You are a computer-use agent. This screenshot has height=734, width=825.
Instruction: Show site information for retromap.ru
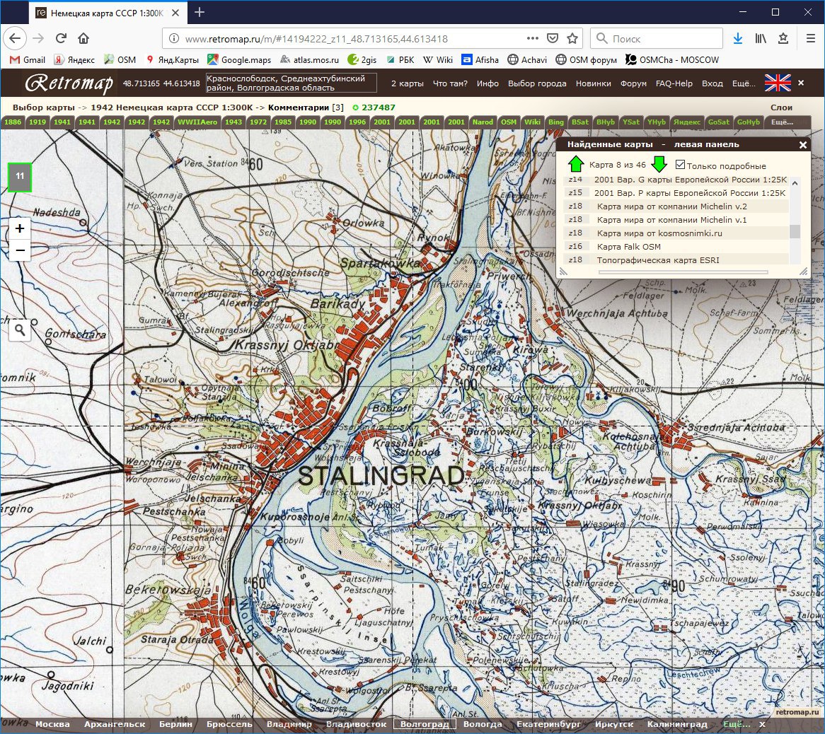173,38
